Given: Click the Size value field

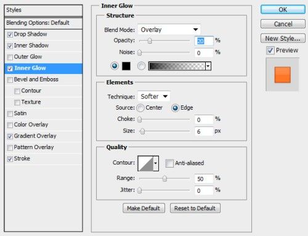Looking at the screenshot, I should pos(204,131).
